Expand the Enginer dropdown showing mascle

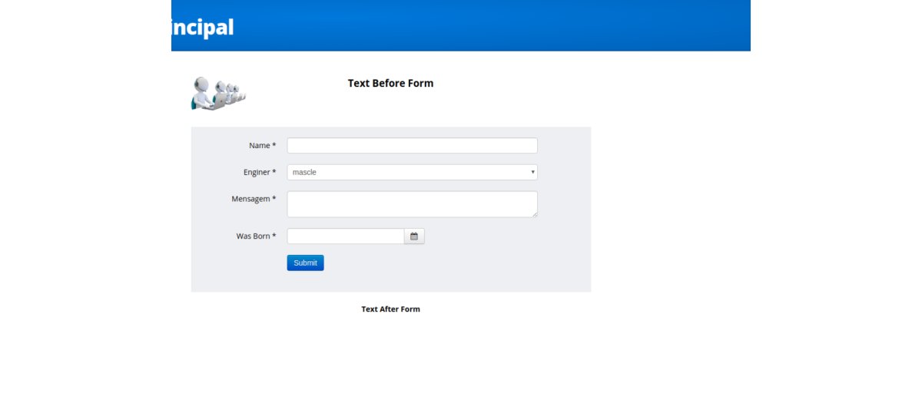point(411,173)
